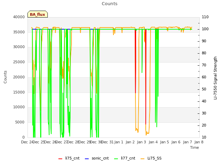
Task: Click the 30000 left axis value
Action: 19,47
